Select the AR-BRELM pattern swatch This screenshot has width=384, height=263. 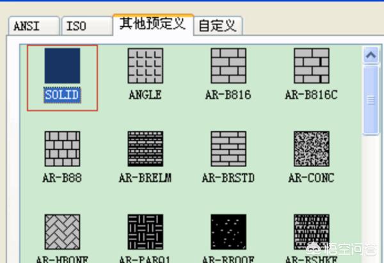coord(145,148)
